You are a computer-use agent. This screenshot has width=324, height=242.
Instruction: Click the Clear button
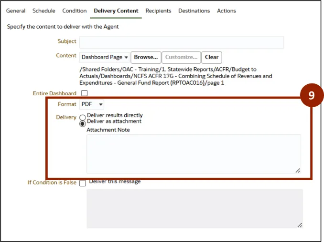(212, 57)
